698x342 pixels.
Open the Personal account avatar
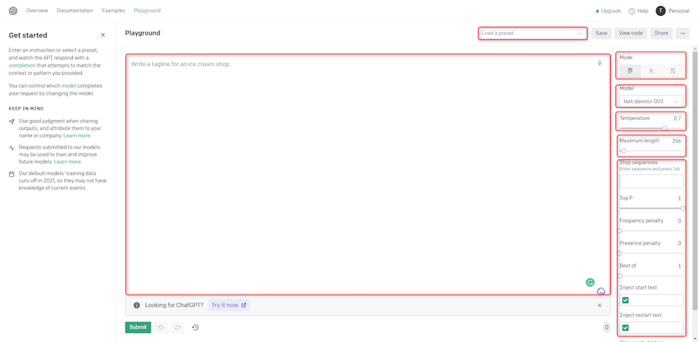tap(661, 11)
